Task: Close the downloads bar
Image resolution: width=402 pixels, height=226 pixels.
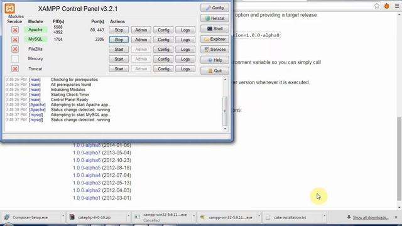Action: (396, 217)
